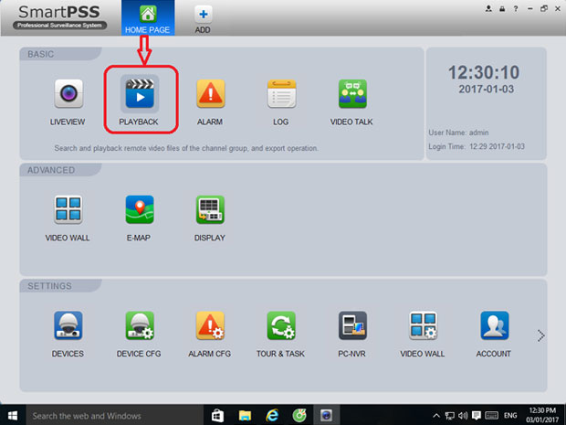
Task: Click the 12:30:10 clock display
Action: (484, 72)
